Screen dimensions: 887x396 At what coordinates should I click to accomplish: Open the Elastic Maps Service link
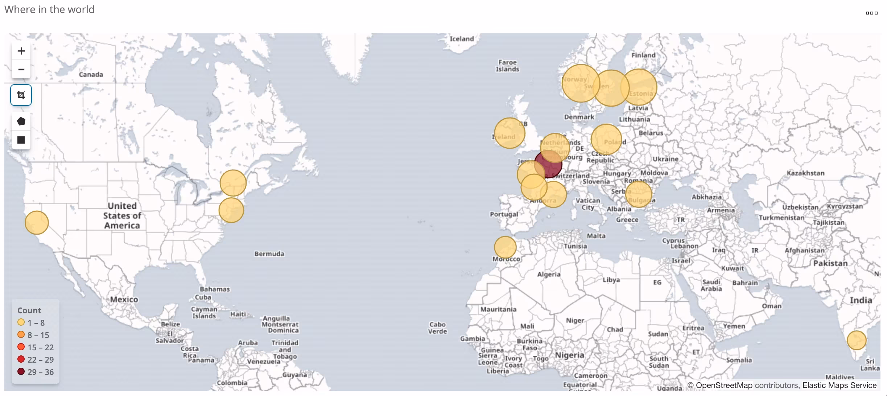(839, 385)
